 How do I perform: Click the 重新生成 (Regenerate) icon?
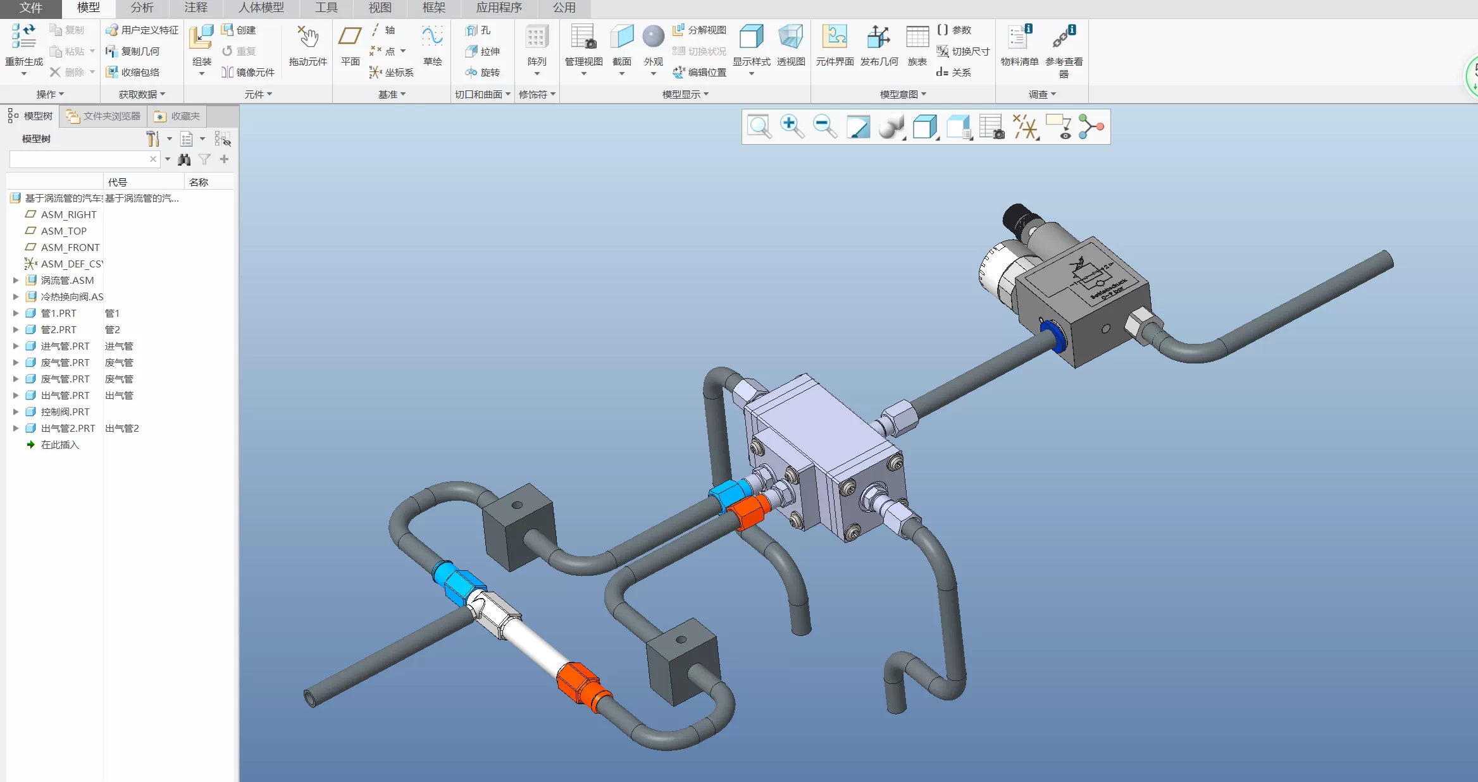point(24,37)
